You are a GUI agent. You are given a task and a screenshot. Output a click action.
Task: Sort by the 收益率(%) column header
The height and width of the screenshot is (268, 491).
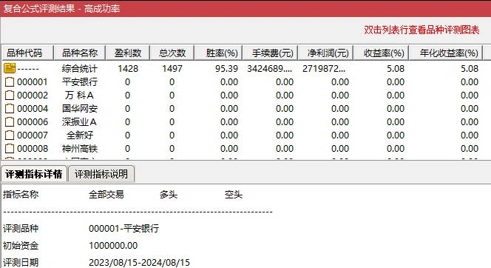(381, 53)
